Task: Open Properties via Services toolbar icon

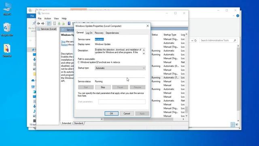Action: tap(55, 24)
